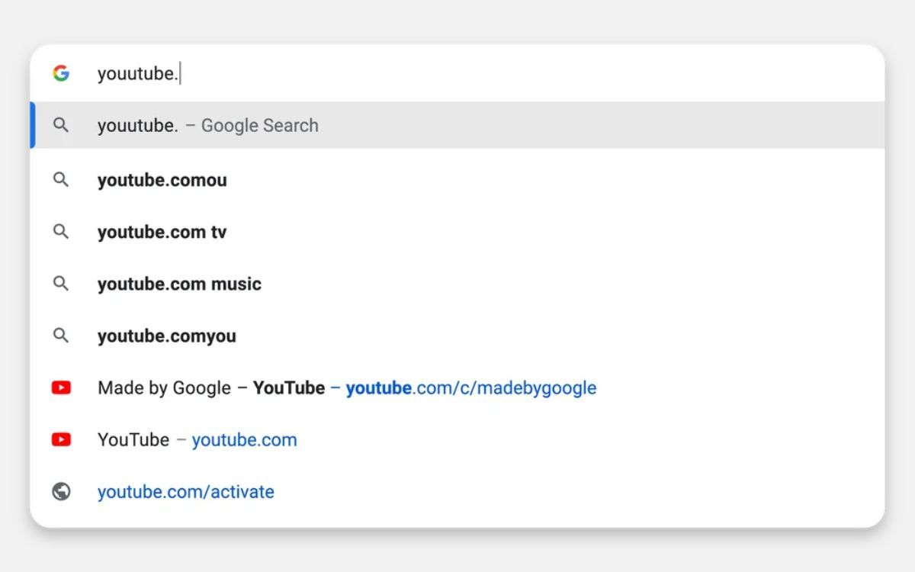This screenshot has width=915, height=572.
Task: Select the youtube.com tv suggestion
Action: point(162,232)
